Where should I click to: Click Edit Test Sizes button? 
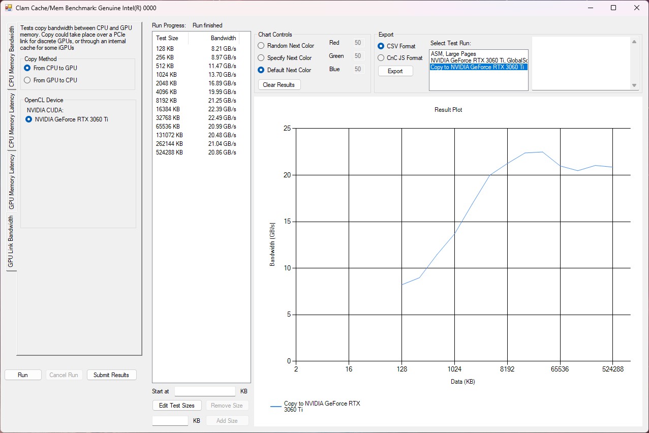tap(177, 406)
